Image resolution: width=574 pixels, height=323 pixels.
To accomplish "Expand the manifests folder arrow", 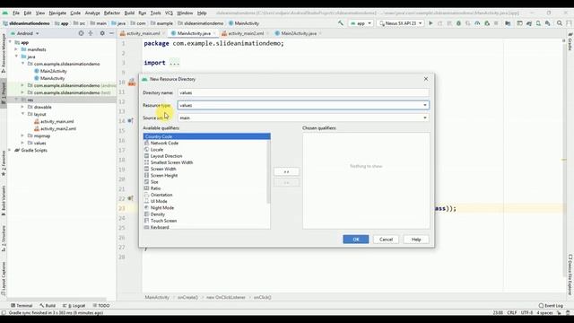I will pos(16,49).
